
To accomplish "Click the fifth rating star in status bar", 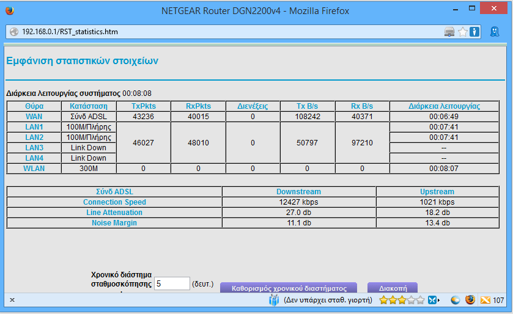I will click(x=421, y=299).
